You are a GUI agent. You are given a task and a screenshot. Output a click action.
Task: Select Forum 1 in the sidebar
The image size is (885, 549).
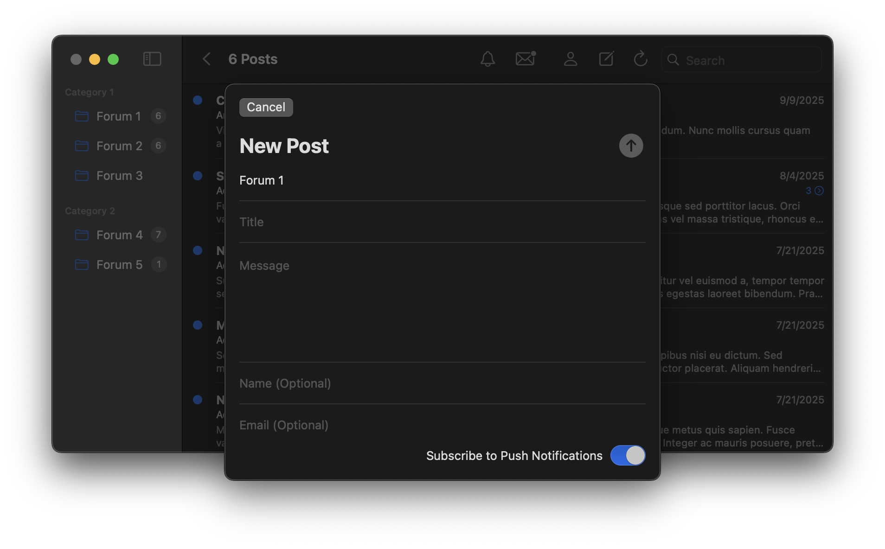(x=118, y=116)
